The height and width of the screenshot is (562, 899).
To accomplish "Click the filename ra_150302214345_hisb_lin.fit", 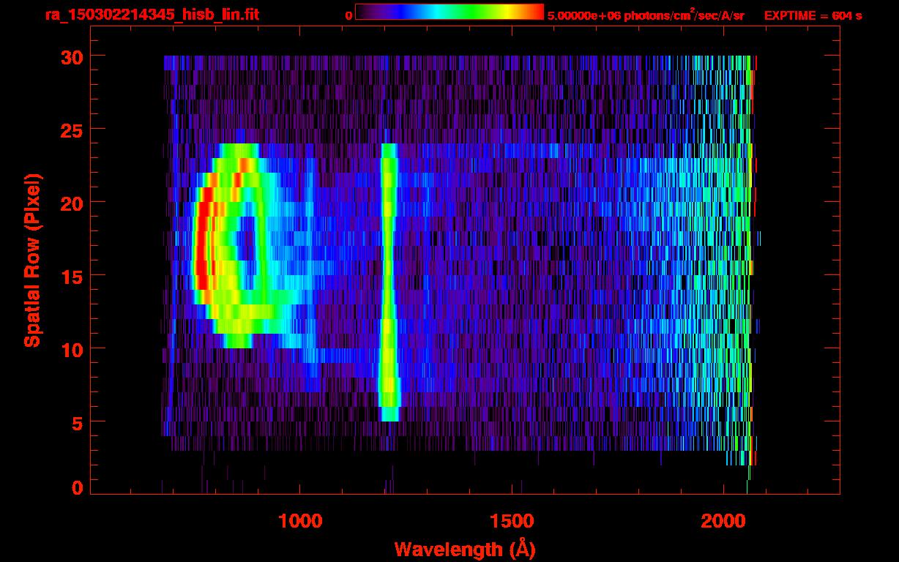I will 152,15.
